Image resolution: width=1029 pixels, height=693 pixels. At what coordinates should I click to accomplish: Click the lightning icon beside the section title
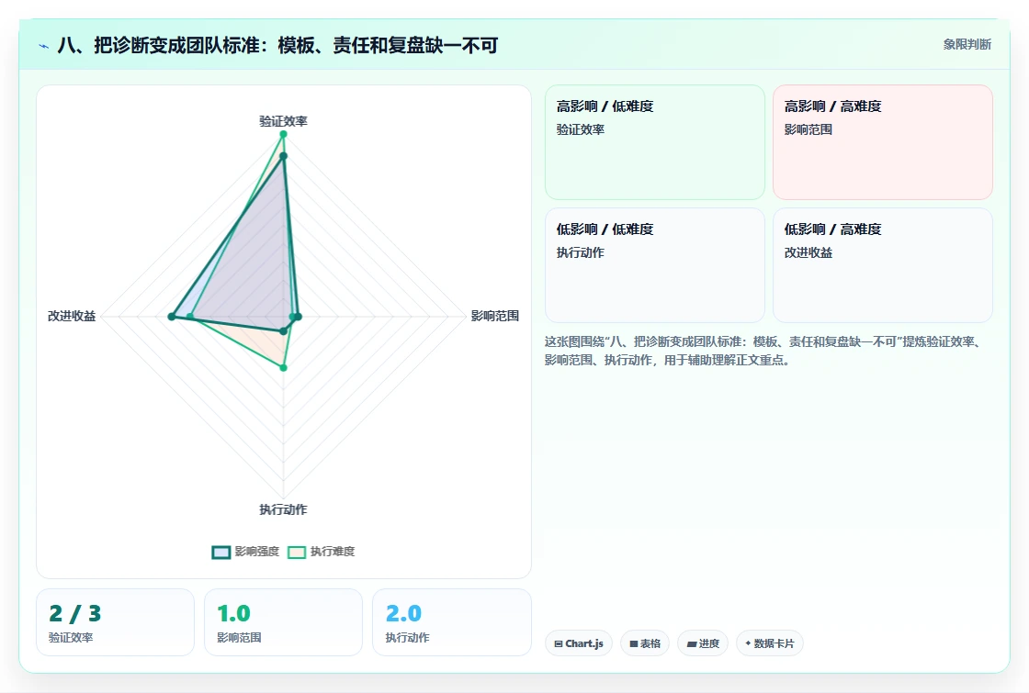[44, 47]
